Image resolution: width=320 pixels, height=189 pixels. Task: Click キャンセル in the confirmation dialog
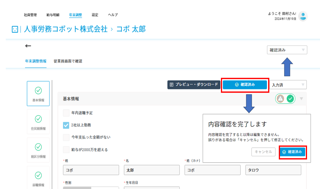tap(263, 152)
